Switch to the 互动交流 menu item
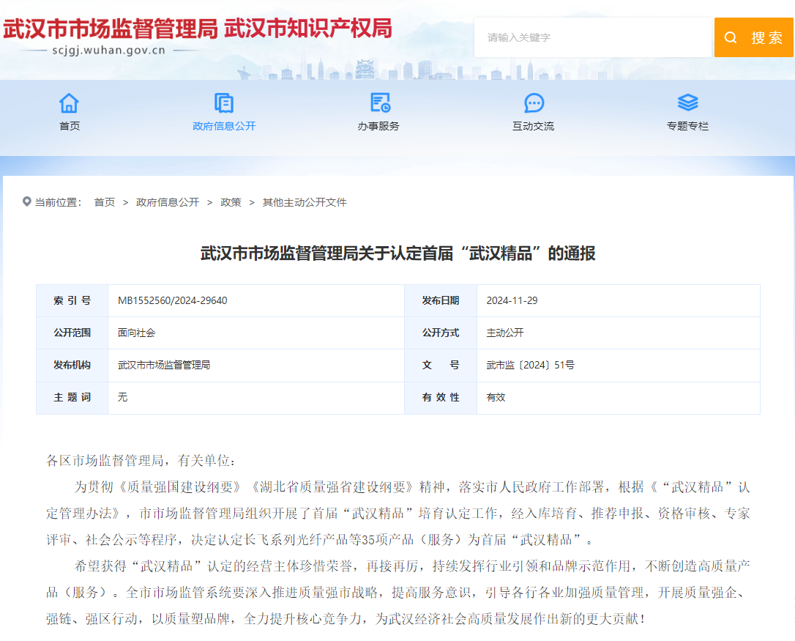This screenshot has width=795, height=641. coord(533,126)
